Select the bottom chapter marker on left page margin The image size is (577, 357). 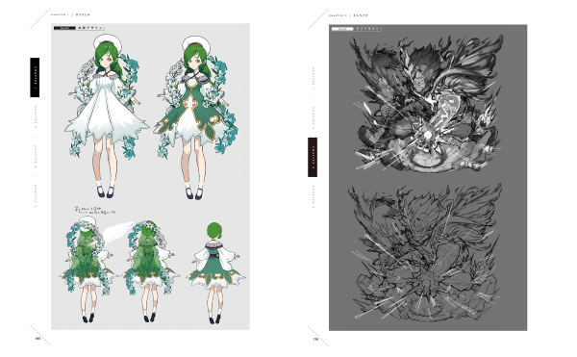click(36, 196)
